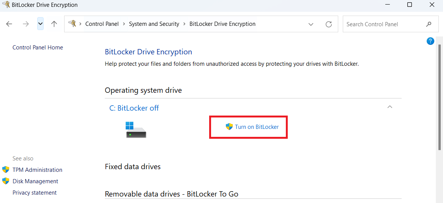
Task: Go back with the left arrow button
Action: pos(9,24)
